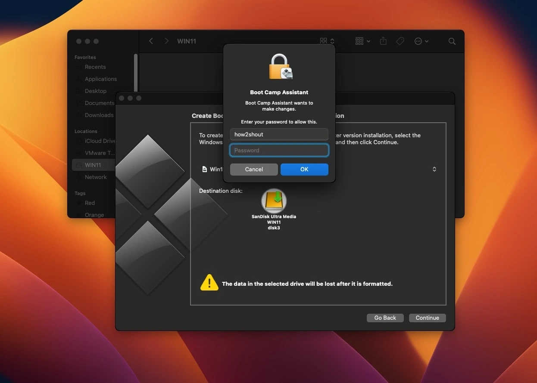Click the Enter your password prompt text

click(279, 122)
